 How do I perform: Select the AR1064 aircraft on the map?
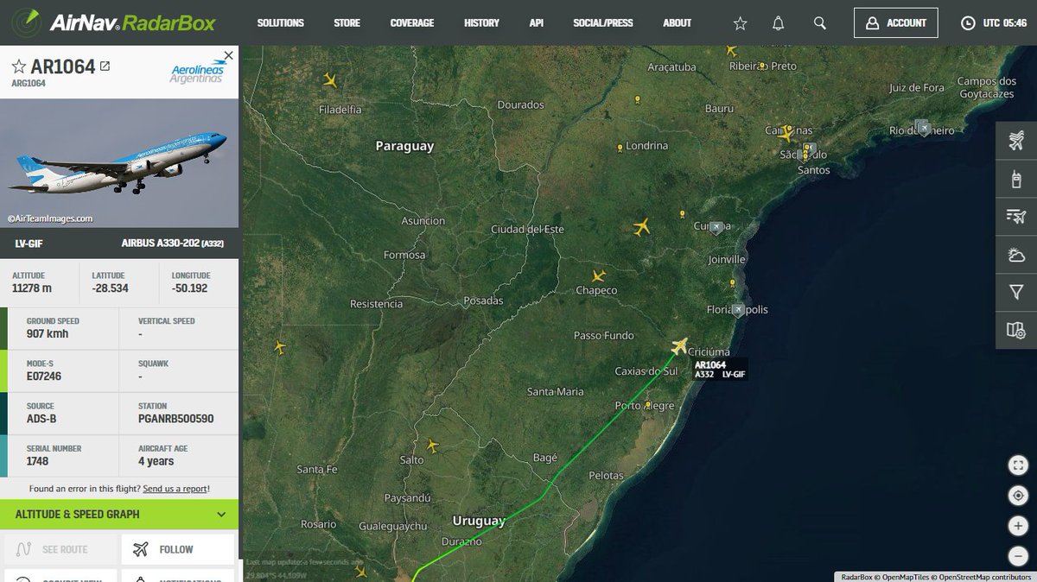pyautogui.click(x=679, y=346)
